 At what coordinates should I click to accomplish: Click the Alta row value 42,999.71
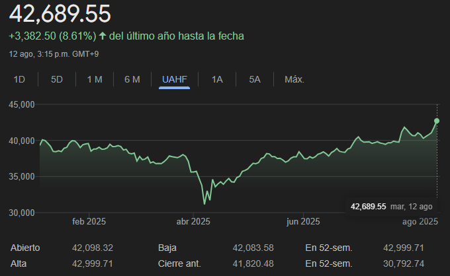point(93,263)
